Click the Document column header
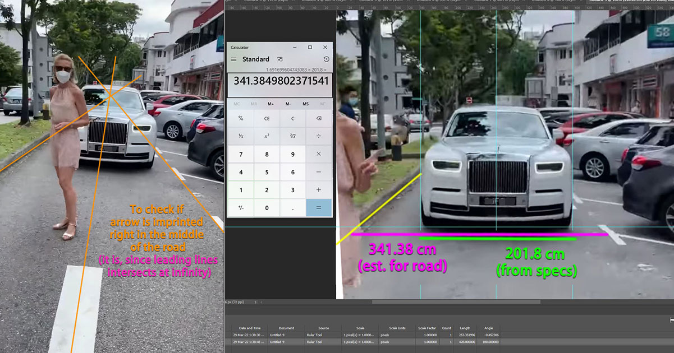This screenshot has height=353, width=674. 286,328
